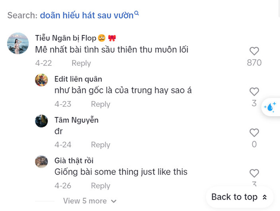This screenshot has height=211, width=280.
Task: Like Edit liên quân's reply
Action: pos(254,92)
